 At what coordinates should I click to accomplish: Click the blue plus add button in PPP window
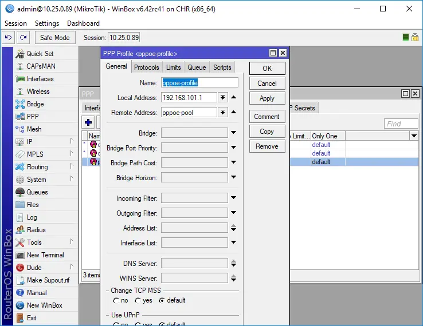(x=88, y=122)
